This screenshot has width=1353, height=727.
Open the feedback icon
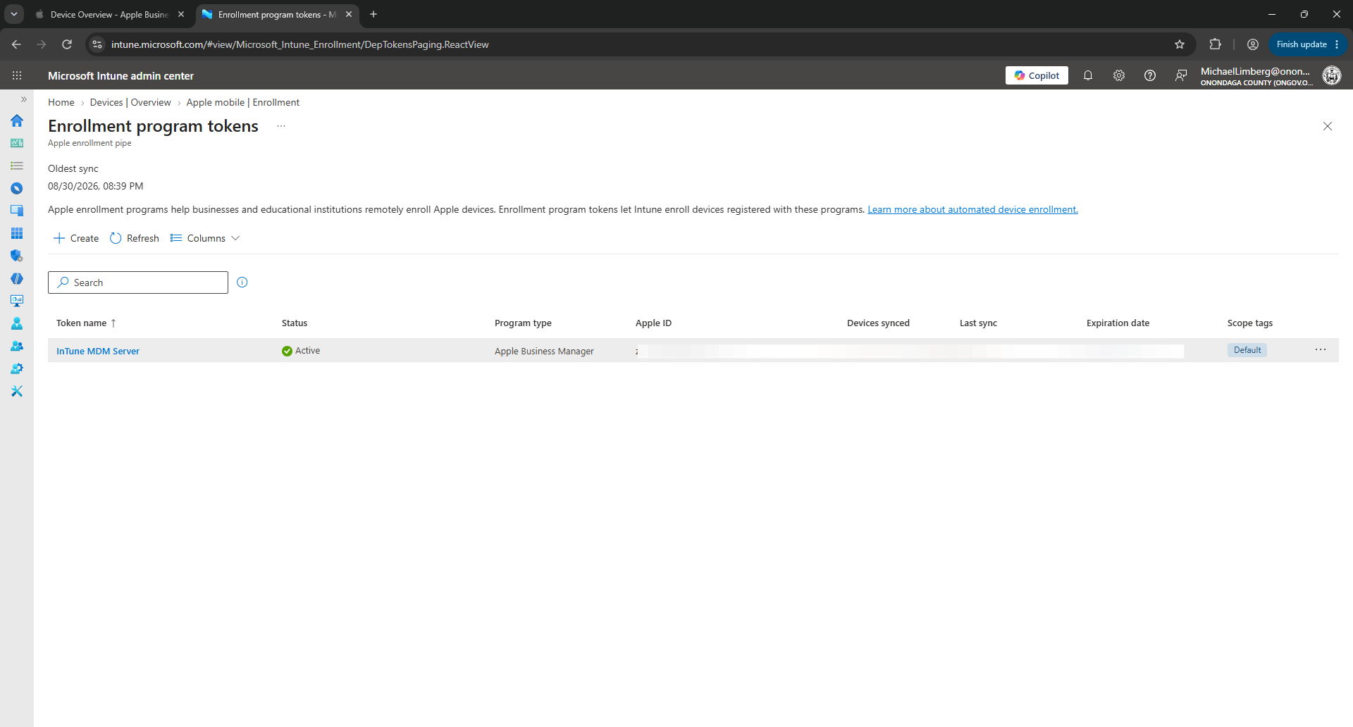point(1181,75)
